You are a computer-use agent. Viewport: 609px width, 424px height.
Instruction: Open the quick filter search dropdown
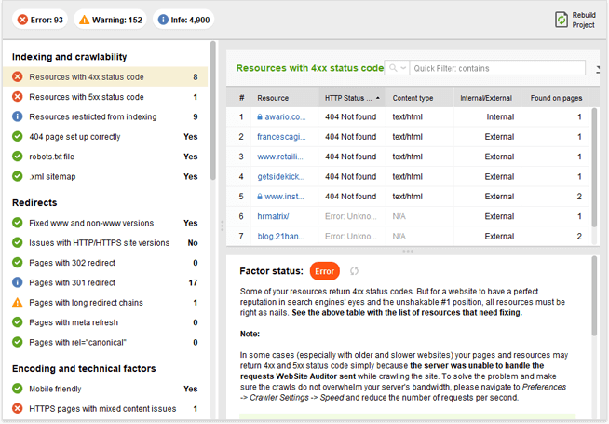coord(398,68)
